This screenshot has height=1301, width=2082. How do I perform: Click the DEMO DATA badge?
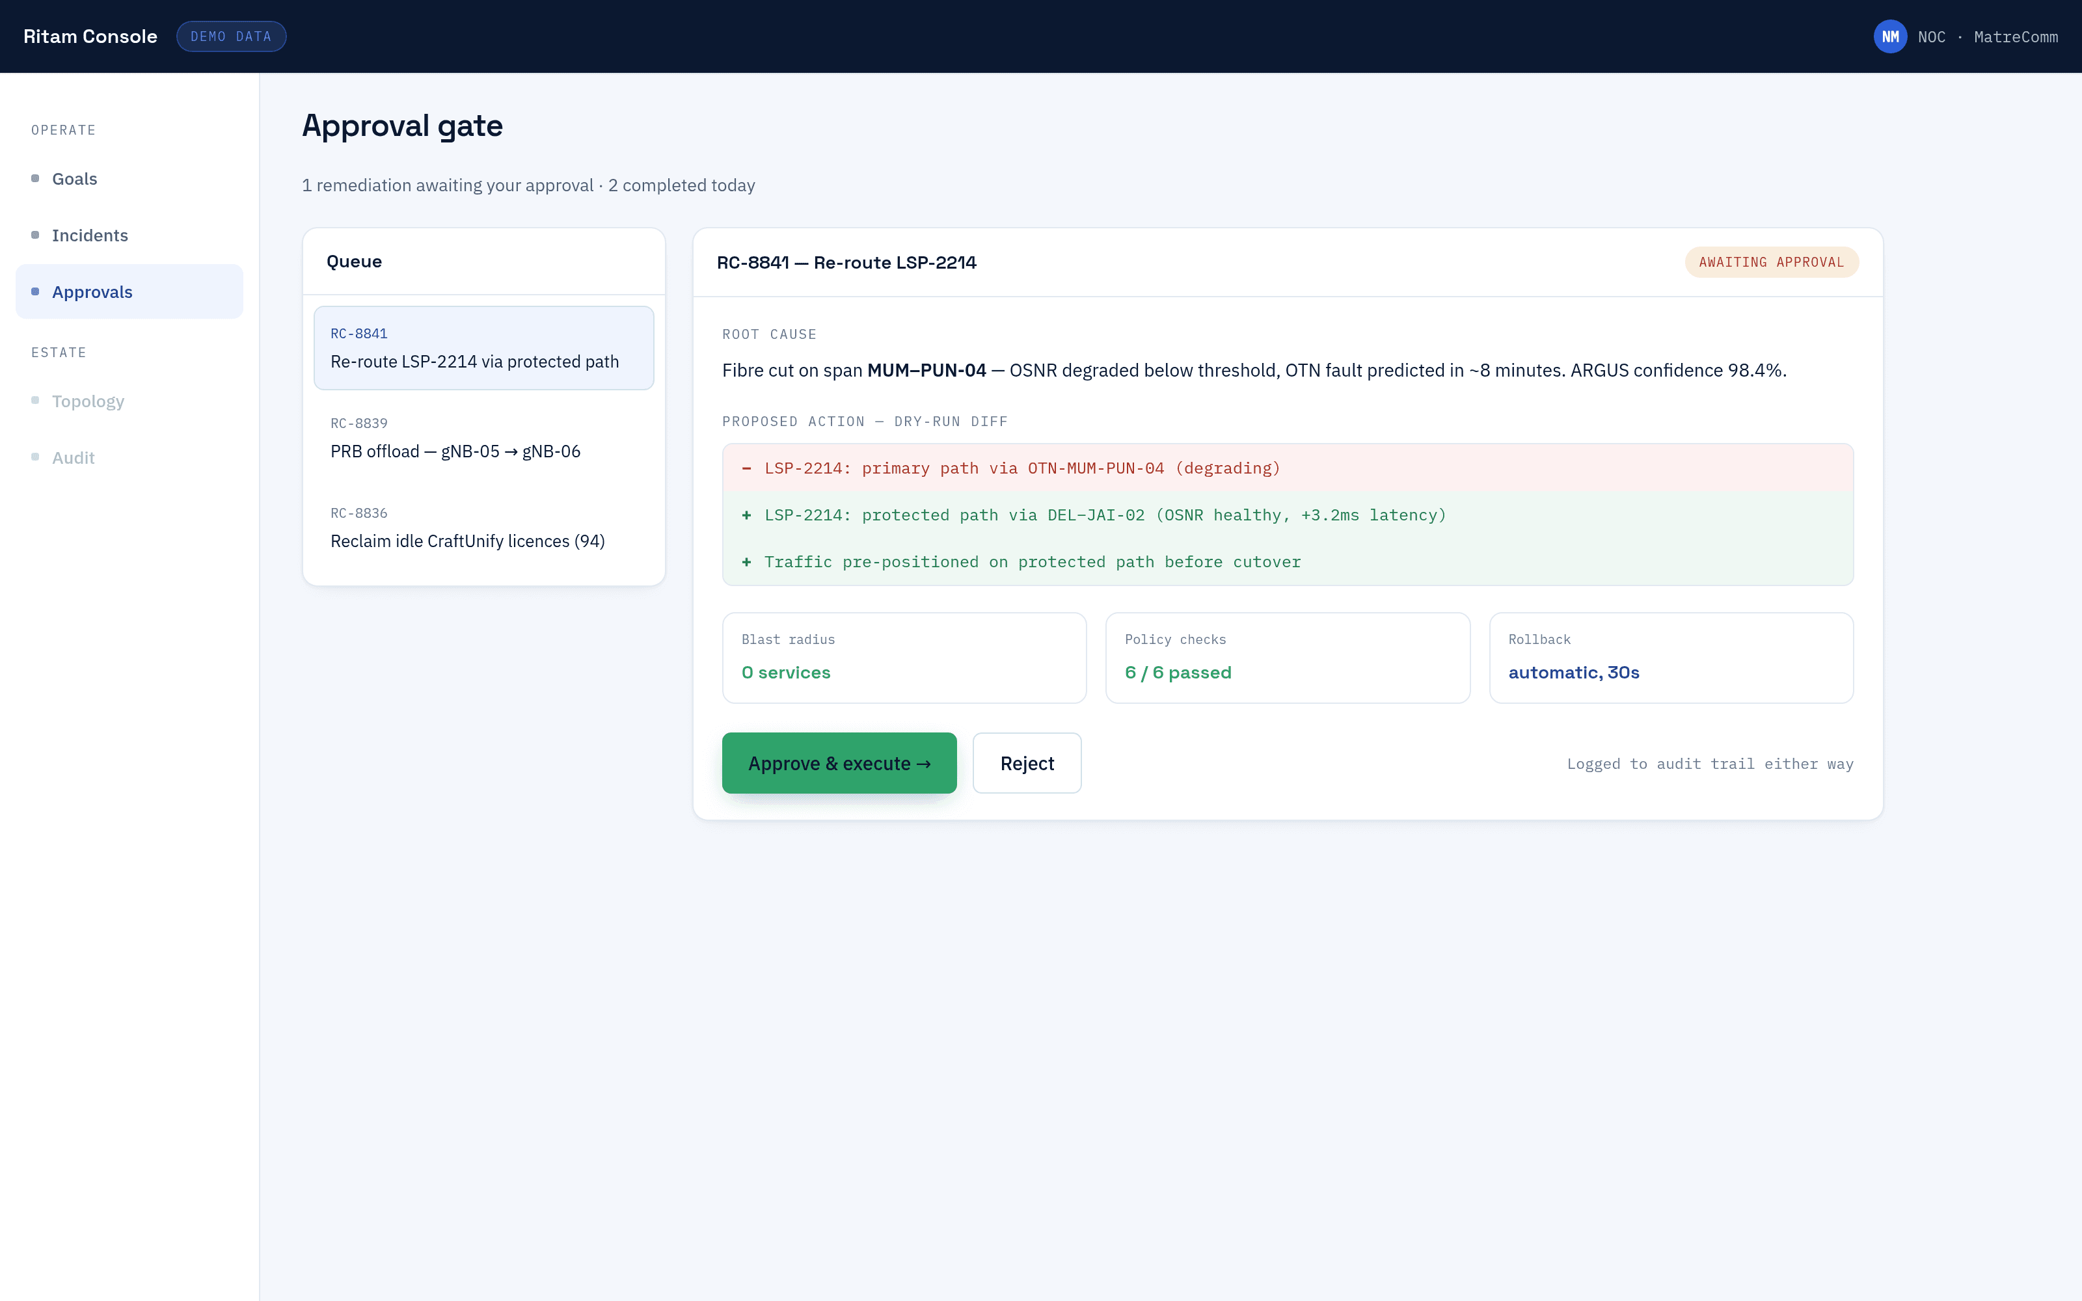pos(232,36)
